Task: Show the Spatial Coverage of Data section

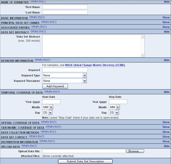Action: click(x=166, y=122)
